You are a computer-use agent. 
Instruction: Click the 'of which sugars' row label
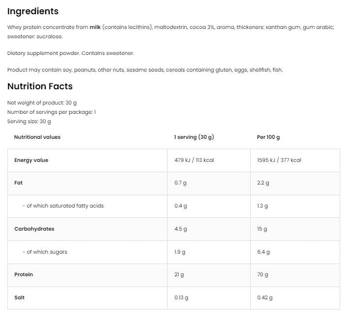point(45,252)
